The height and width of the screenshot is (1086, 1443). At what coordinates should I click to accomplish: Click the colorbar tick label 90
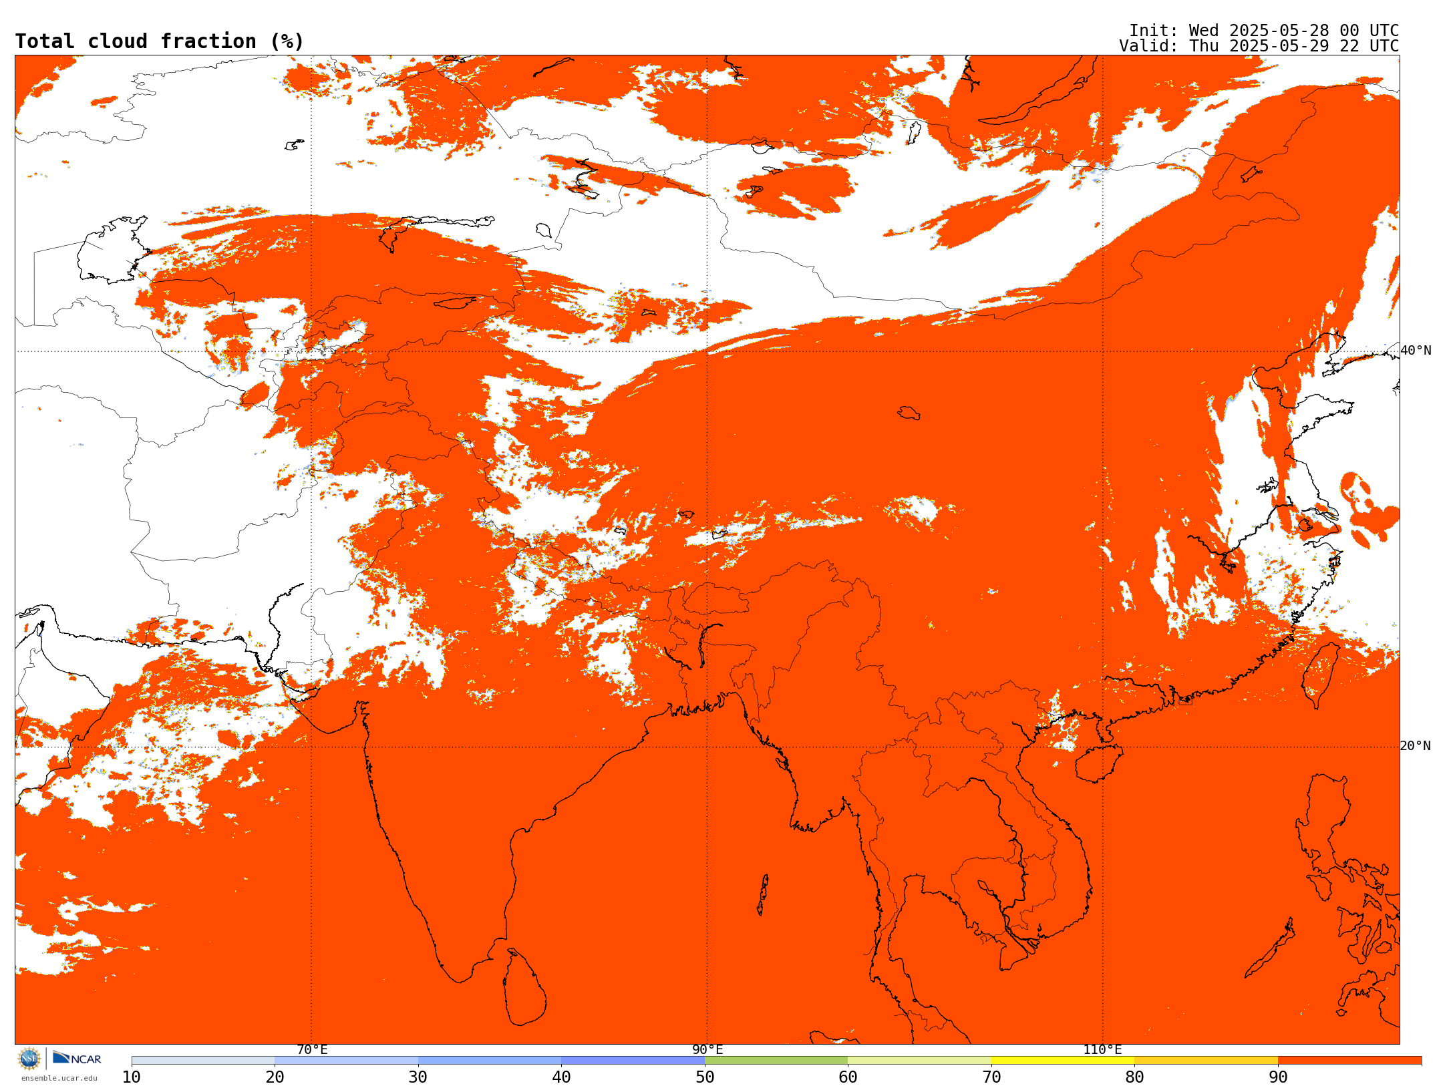click(1278, 1077)
